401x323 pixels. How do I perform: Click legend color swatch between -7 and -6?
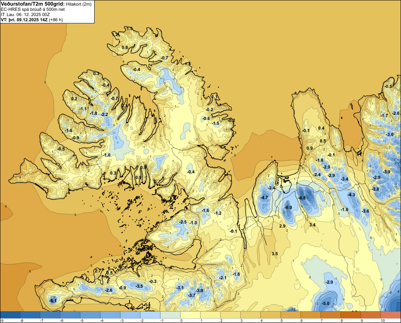[x=50, y=315]
